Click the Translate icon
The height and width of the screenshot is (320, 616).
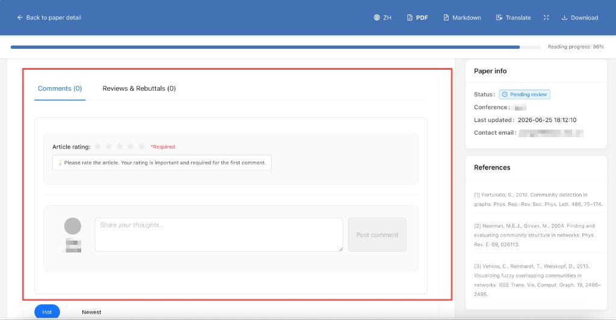click(499, 17)
